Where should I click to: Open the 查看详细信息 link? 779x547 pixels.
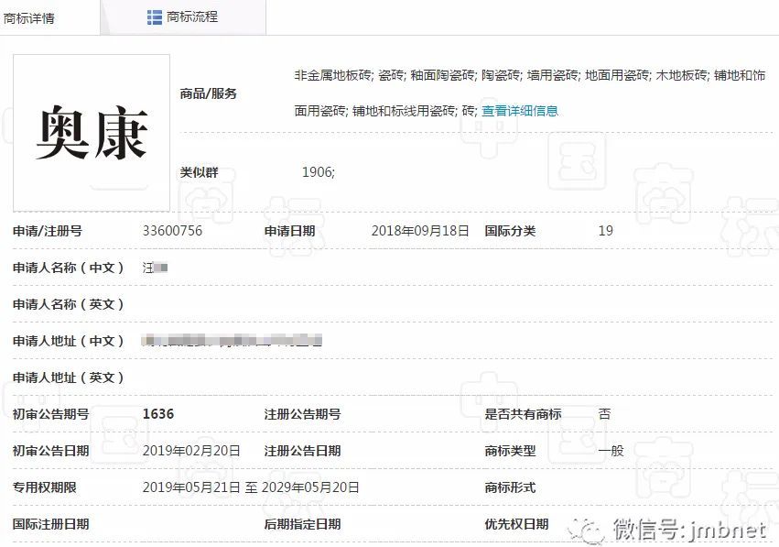point(519,111)
